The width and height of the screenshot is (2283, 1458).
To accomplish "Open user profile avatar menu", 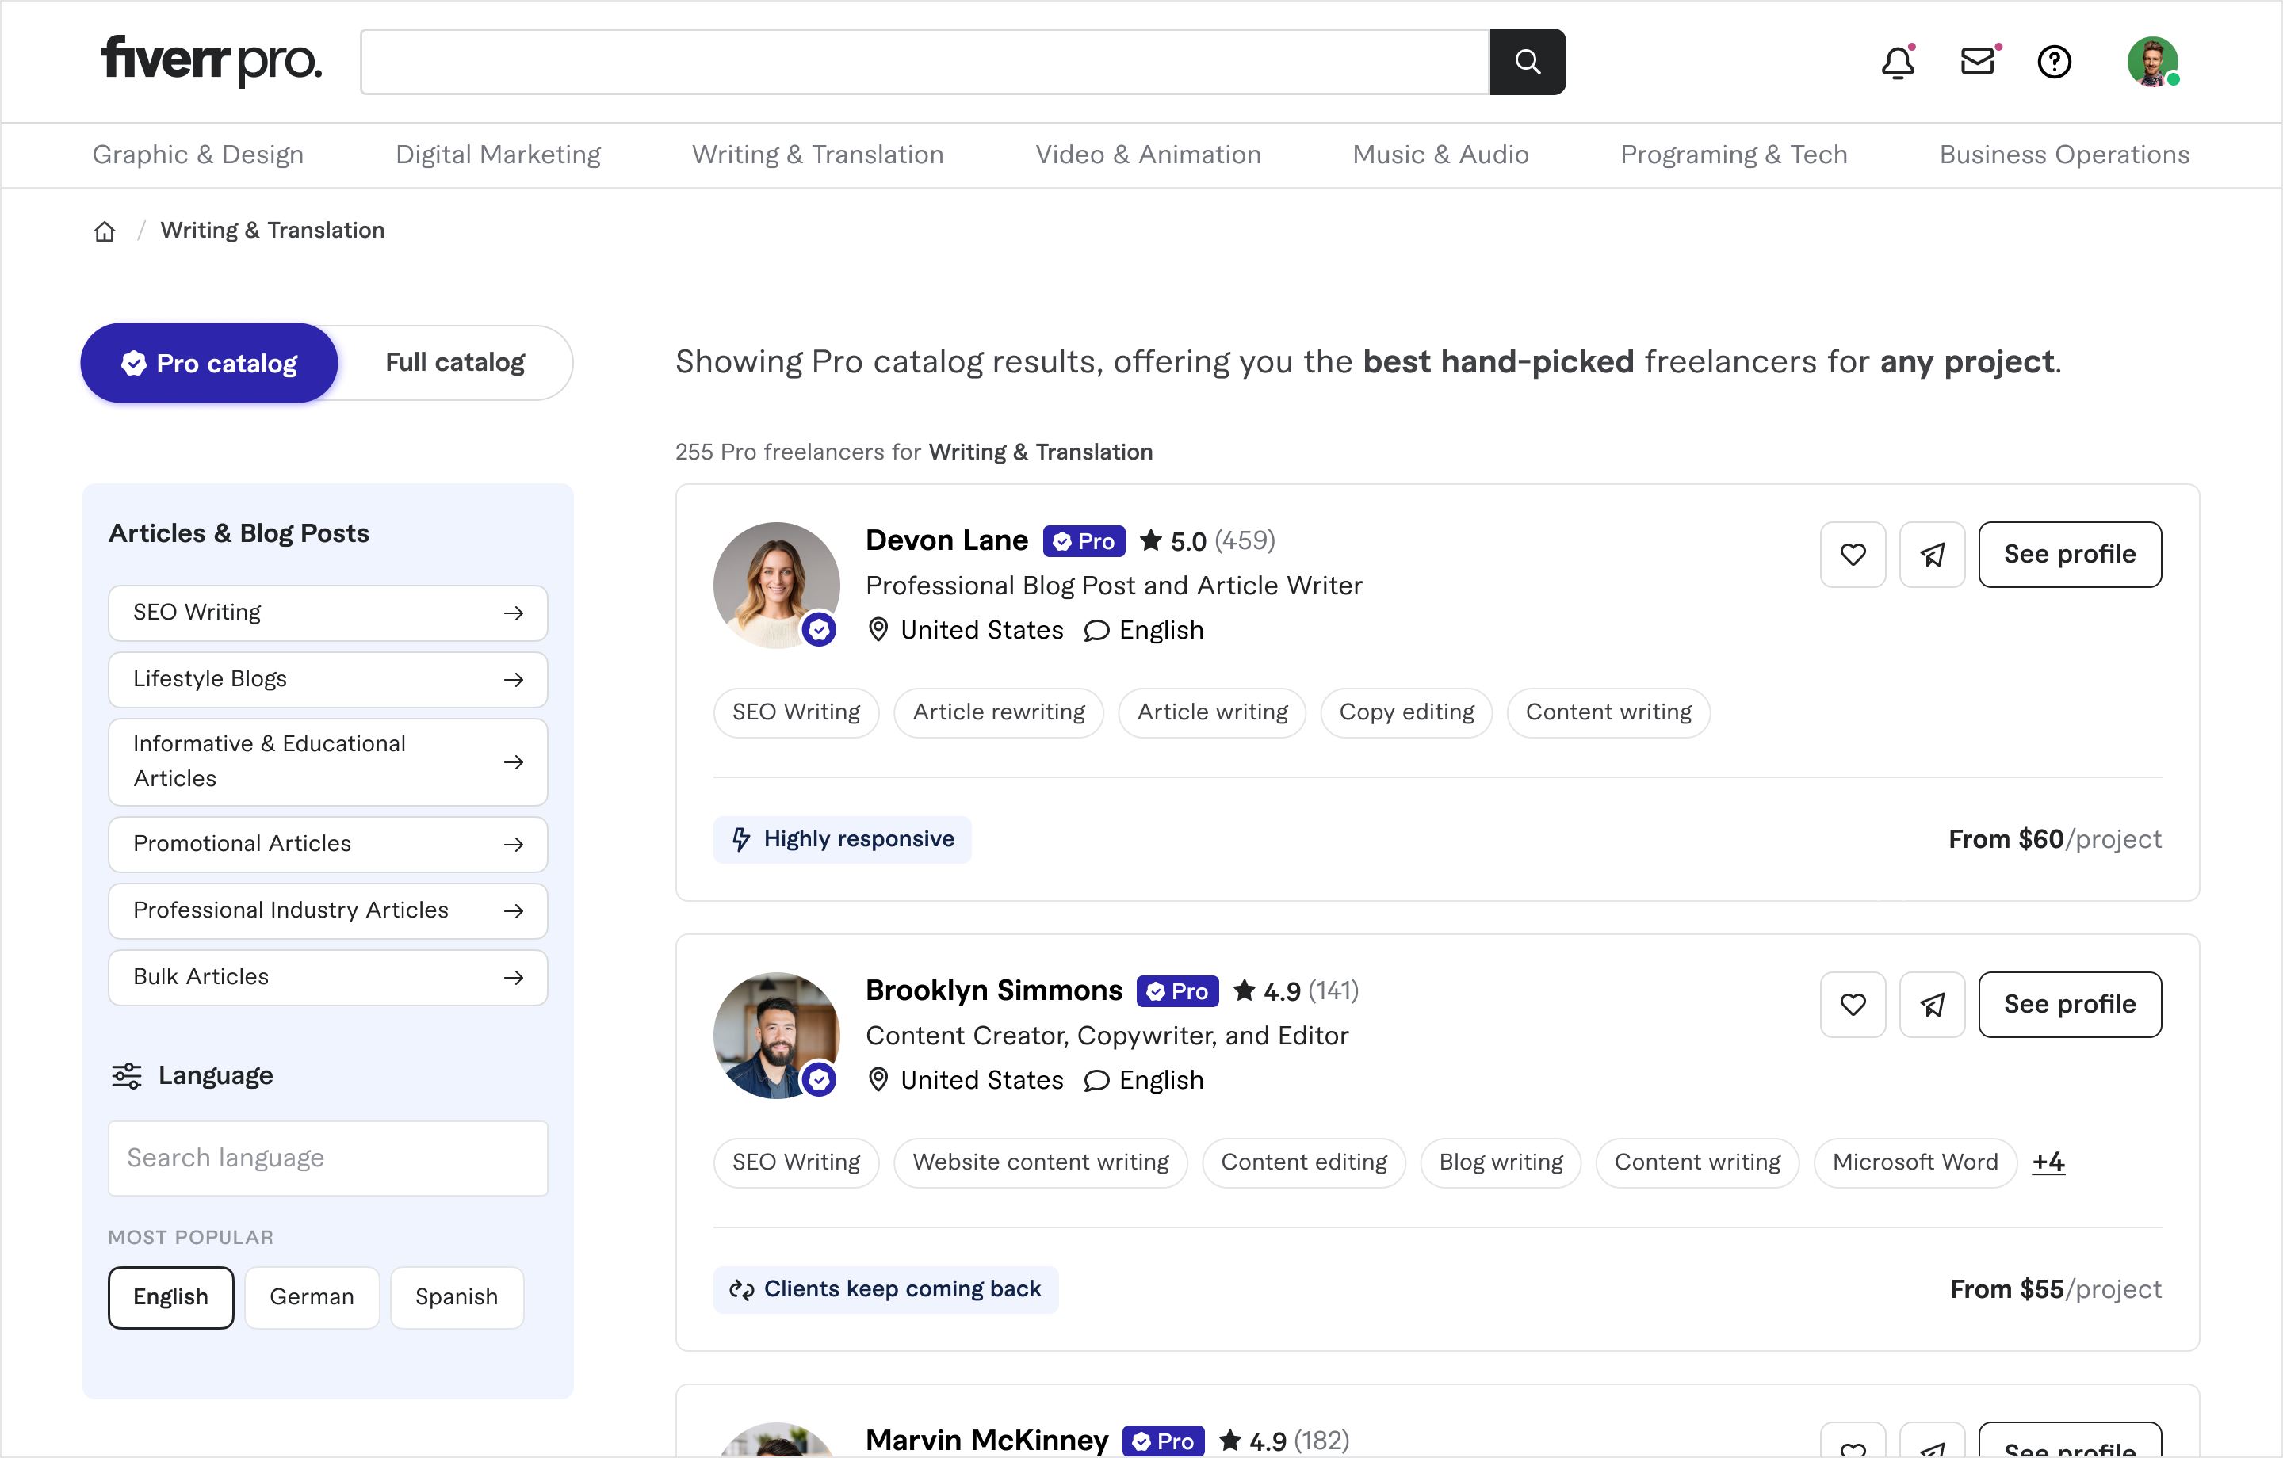I will [2152, 63].
